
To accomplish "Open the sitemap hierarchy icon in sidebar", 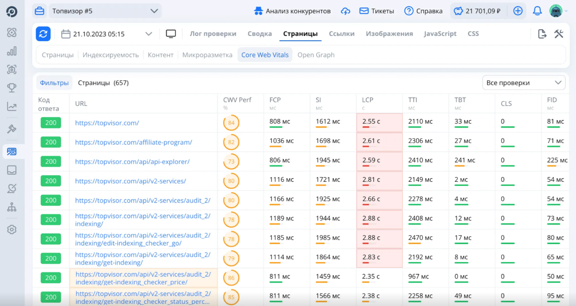I will 12,207.
